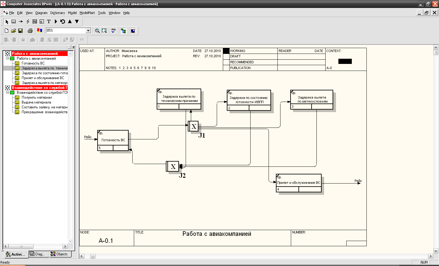
Task: Open the color palette editor icon
Action: [x=39, y=30]
